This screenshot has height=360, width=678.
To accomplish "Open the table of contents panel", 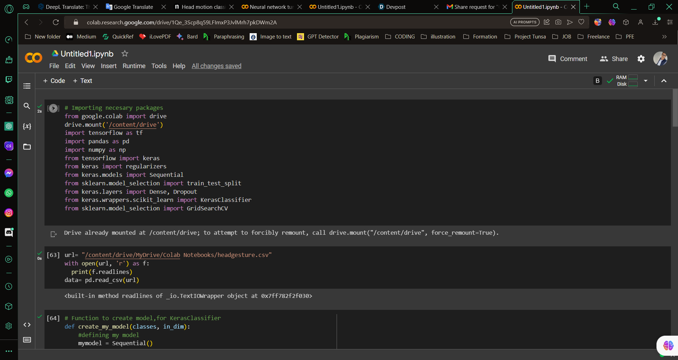I will pyautogui.click(x=27, y=86).
